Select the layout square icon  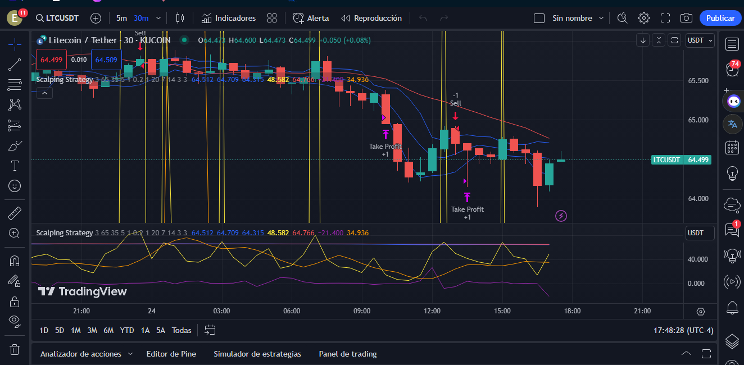tap(539, 18)
